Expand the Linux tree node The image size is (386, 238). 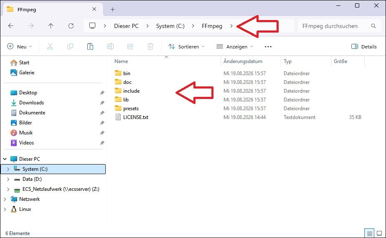pyautogui.click(x=5, y=209)
